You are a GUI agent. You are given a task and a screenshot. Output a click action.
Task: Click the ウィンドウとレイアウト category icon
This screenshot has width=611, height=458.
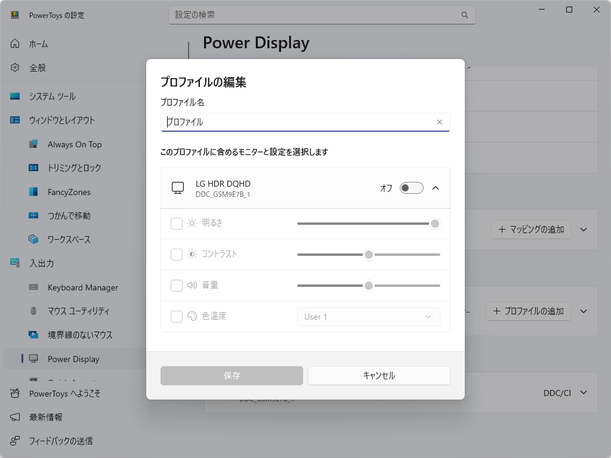(x=15, y=120)
